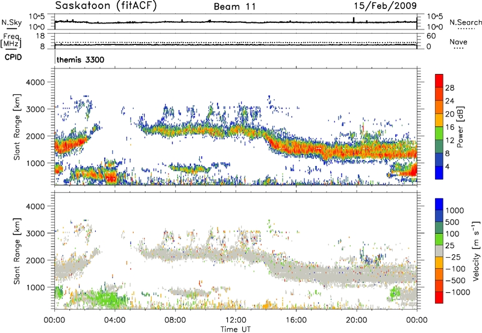Click the dotted line sample under N.Search
This screenshot has height=333, width=482.
point(466,29)
